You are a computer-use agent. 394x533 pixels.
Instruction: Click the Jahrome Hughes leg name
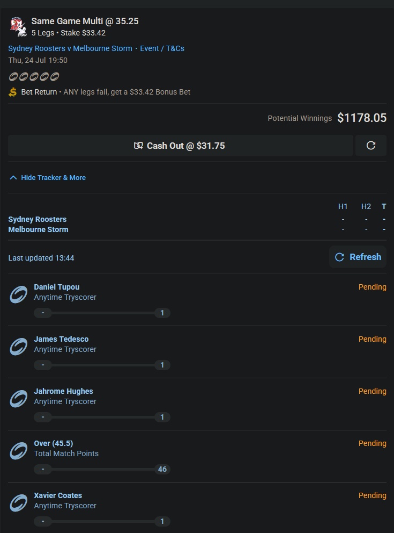tap(63, 391)
